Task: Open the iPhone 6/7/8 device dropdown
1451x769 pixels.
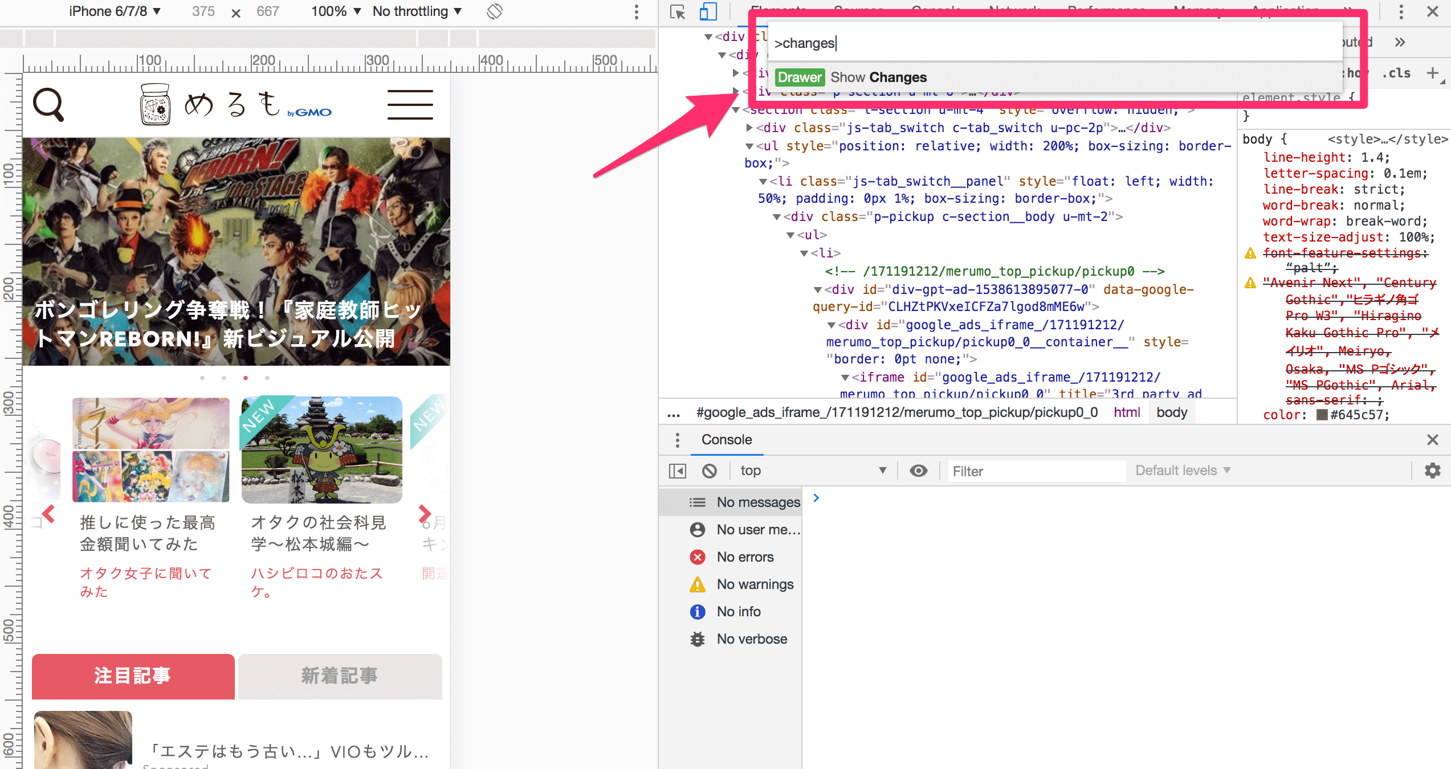Action: [115, 11]
